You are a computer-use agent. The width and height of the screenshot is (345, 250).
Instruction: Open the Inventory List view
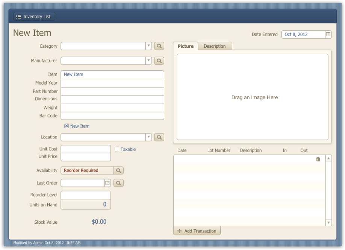point(34,16)
